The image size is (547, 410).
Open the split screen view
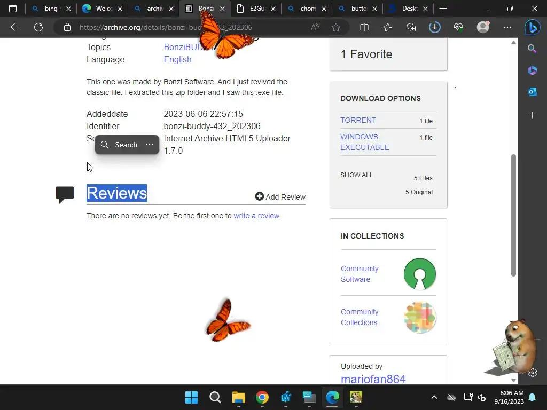click(364, 27)
